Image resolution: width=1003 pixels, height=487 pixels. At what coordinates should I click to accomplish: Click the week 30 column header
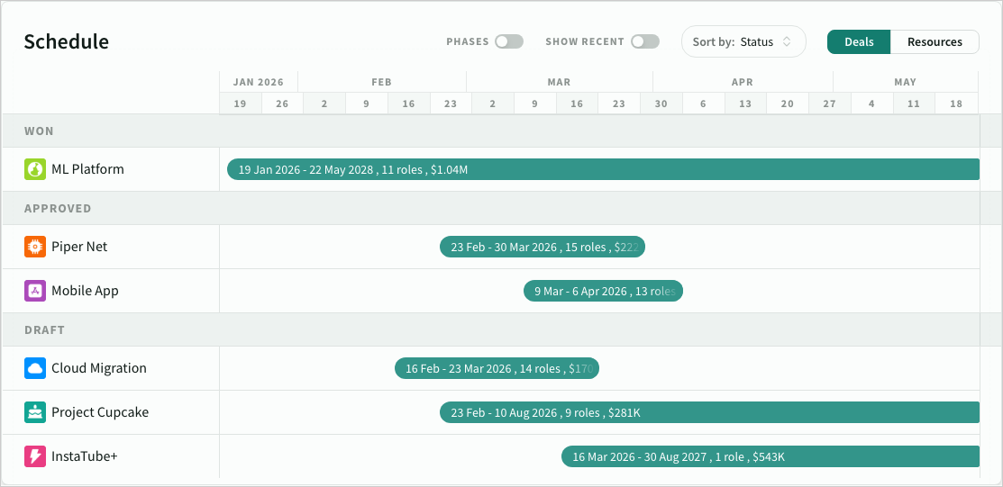click(x=661, y=104)
